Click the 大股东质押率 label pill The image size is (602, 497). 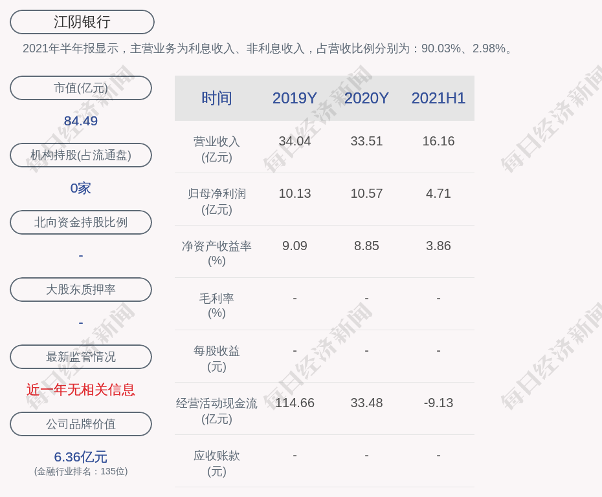pos(81,290)
